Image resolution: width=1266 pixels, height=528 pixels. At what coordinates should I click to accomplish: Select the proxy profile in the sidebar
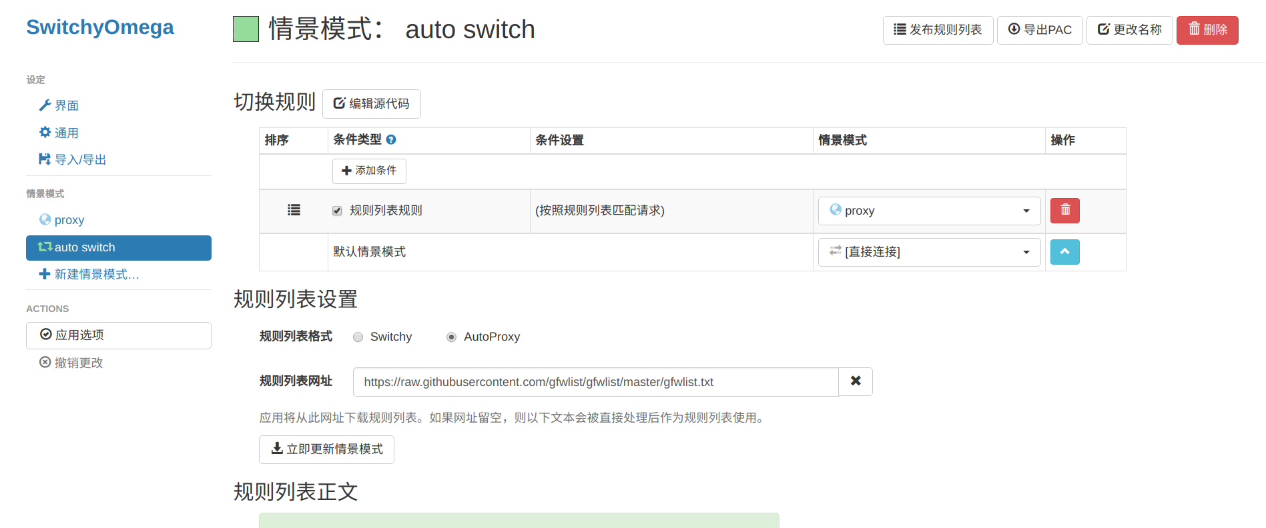coord(69,220)
